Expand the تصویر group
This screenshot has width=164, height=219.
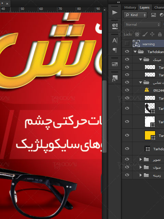pos(141,159)
